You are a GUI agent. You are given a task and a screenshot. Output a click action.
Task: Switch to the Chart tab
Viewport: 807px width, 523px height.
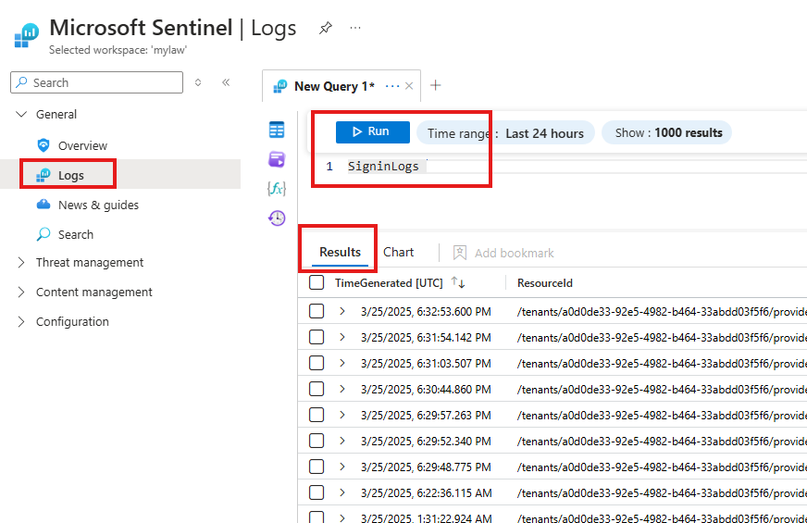coord(398,252)
